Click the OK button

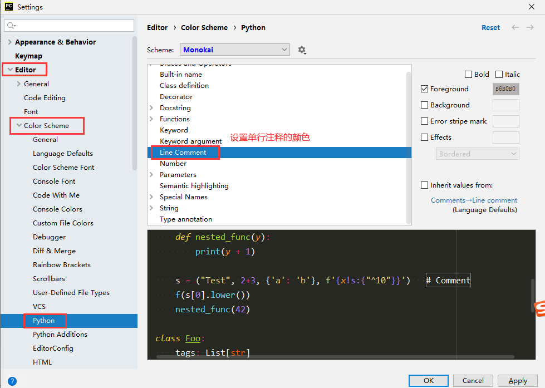429,381
